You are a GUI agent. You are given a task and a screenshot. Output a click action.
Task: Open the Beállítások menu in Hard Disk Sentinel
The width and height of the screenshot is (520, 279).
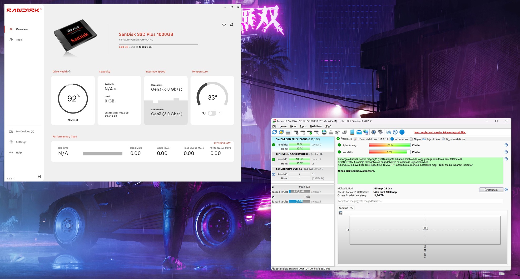click(x=316, y=126)
